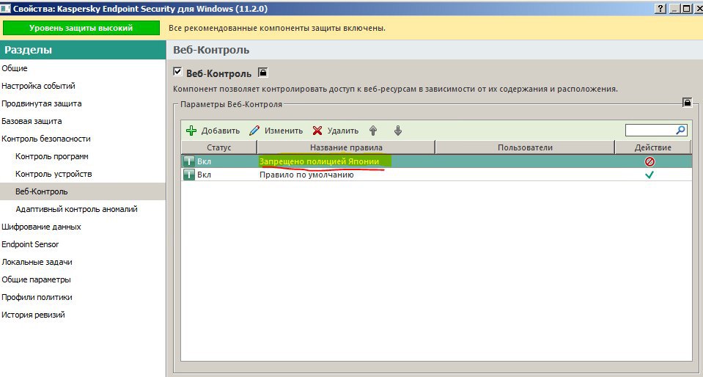Toggle status switch of Правило по умолчанию
Viewport: 703px width, 377px height.
click(188, 175)
